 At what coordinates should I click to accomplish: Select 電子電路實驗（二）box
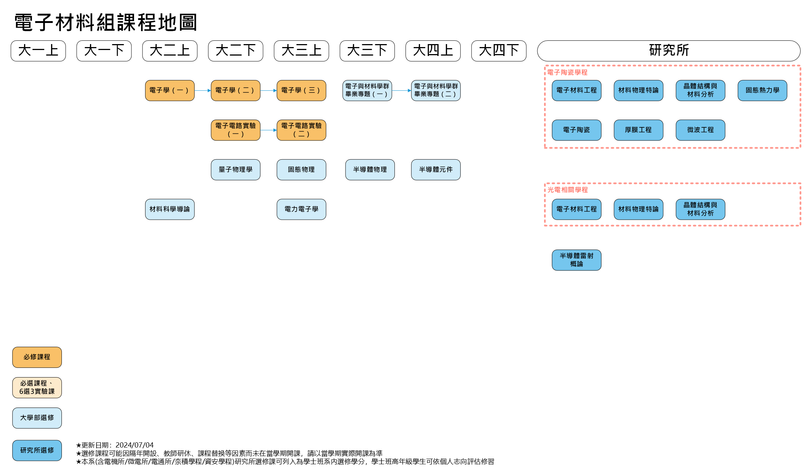pos(301,130)
